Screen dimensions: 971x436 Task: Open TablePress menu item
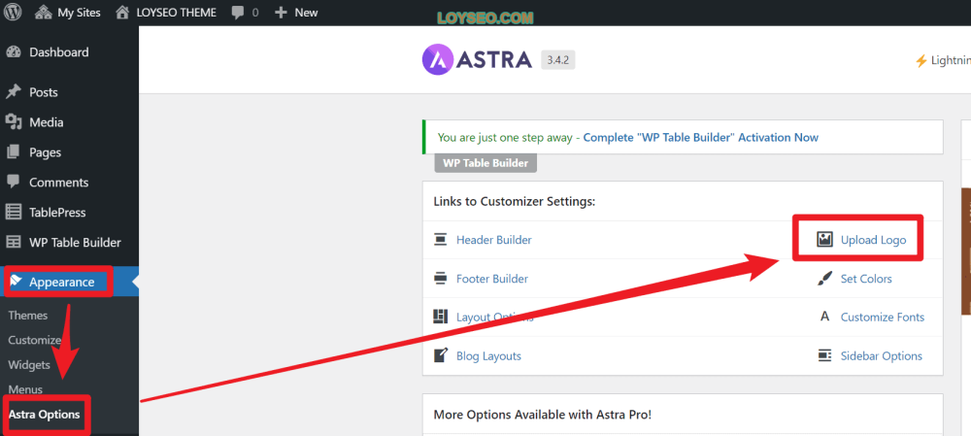[57, 213]
